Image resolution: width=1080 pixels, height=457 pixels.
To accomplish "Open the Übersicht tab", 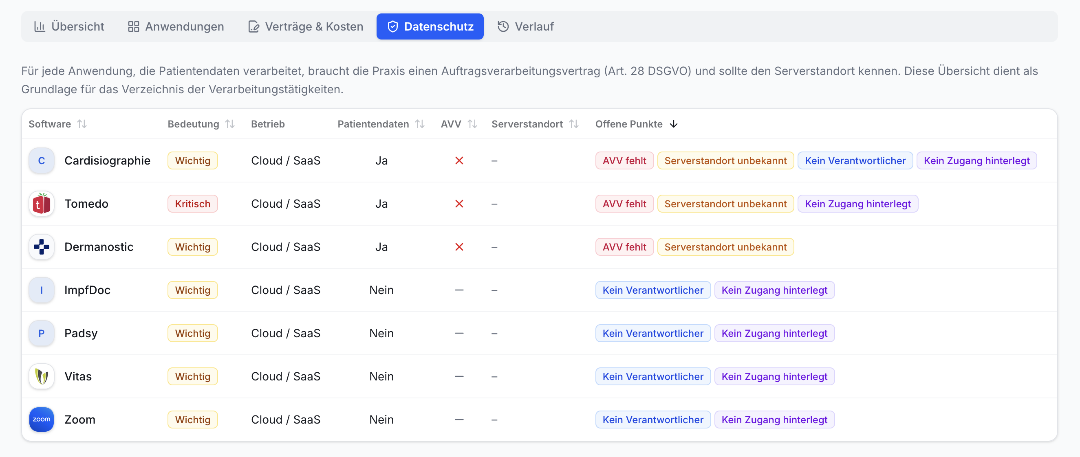I will (x=69, y=26).
